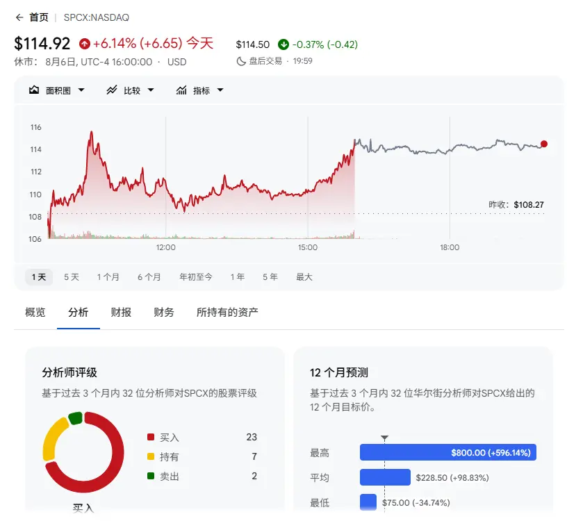Click the SPCX:NASDAQ ticker label

point(96,17)
